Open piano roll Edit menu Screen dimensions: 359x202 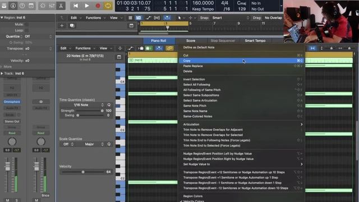[x=65, y=48]
